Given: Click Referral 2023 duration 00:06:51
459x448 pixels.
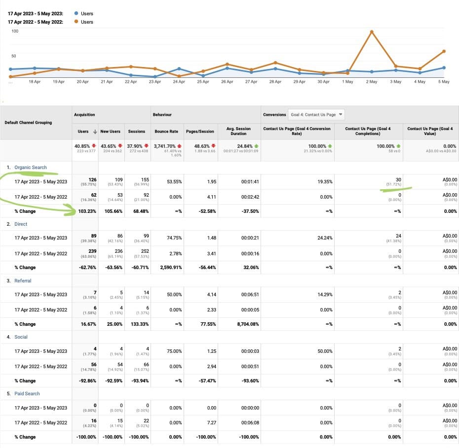Looking at the screenshot, I should pyautogui.click(x=250, y=295).
